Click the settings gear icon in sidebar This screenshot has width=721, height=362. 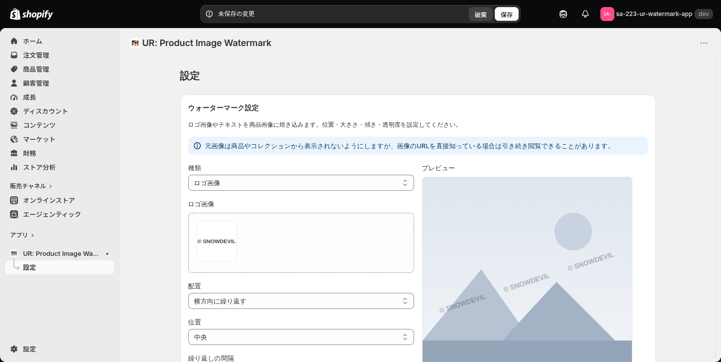[x=14, y=349]
